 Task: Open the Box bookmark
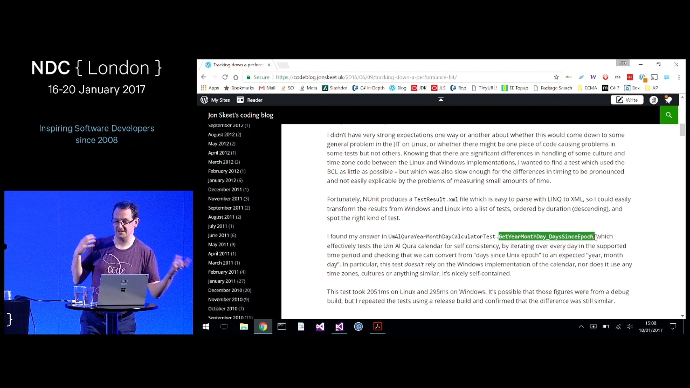(632, 88)
